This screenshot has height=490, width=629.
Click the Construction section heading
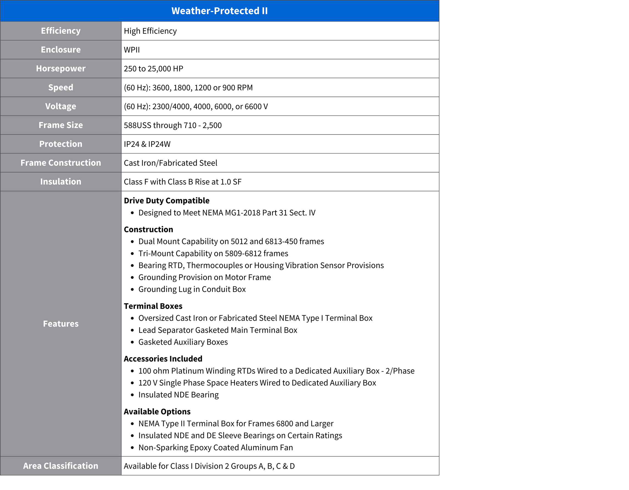pos(148,229)
